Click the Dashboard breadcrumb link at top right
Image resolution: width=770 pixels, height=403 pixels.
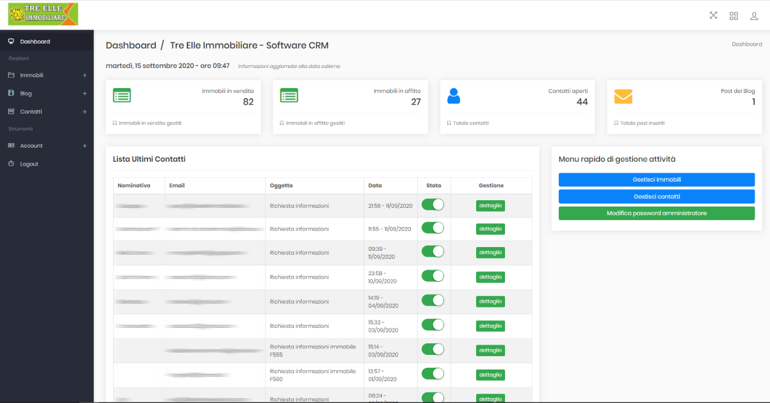(x=747, y=44)
